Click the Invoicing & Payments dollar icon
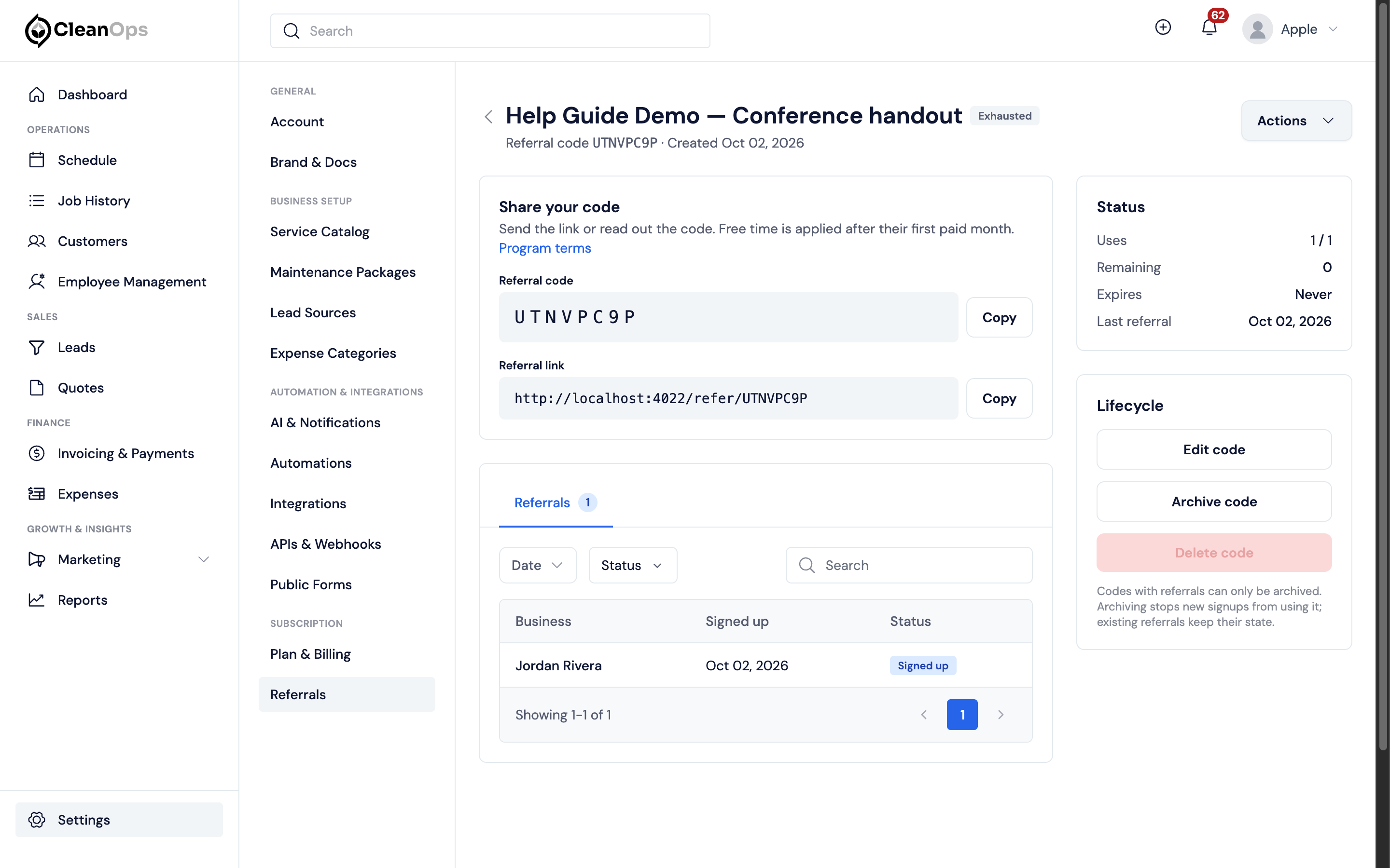Viewport: 1390px width, 868px height. 37,453
